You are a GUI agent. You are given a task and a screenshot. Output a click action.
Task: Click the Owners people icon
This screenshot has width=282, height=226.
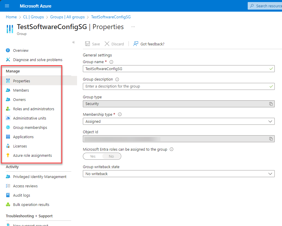tap(8, 99)
